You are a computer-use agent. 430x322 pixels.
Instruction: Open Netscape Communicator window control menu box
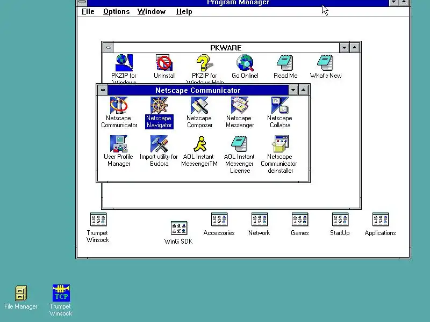pos(103,90)
